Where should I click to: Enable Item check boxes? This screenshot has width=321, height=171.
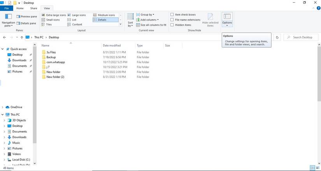(172, 14)
